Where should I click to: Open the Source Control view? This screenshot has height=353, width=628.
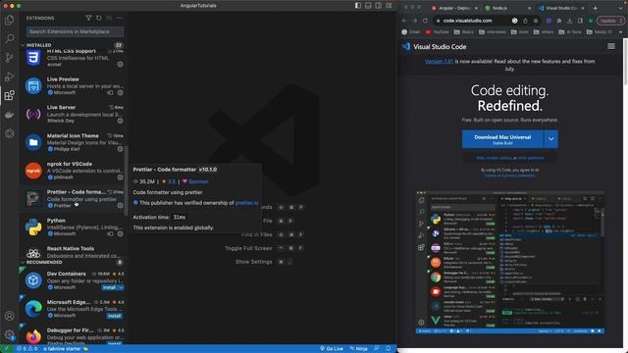(x=9, y=58)
